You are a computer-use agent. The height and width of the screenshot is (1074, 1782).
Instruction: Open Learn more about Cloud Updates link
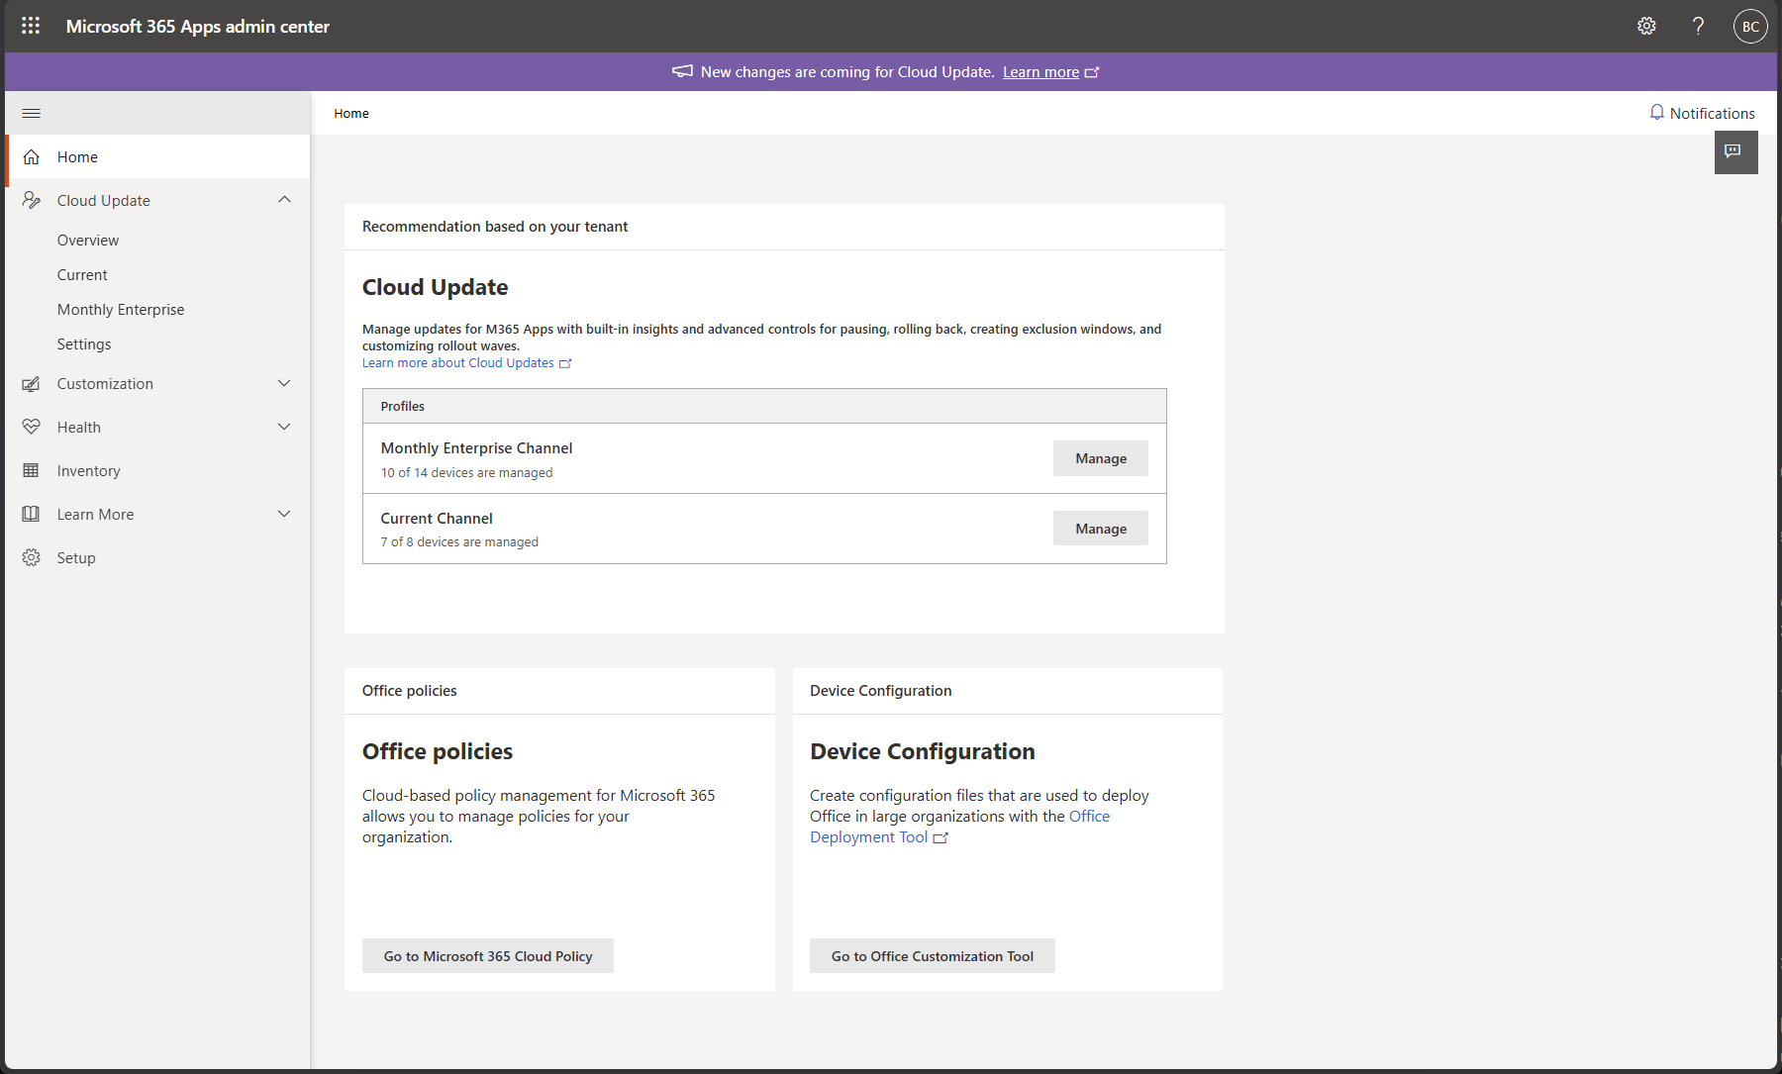pos(458,363)
